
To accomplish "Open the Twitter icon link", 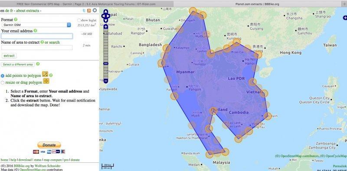I will [84, 10].
